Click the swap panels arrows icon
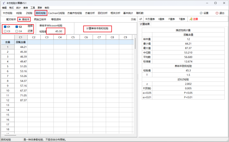 (141, 19)
